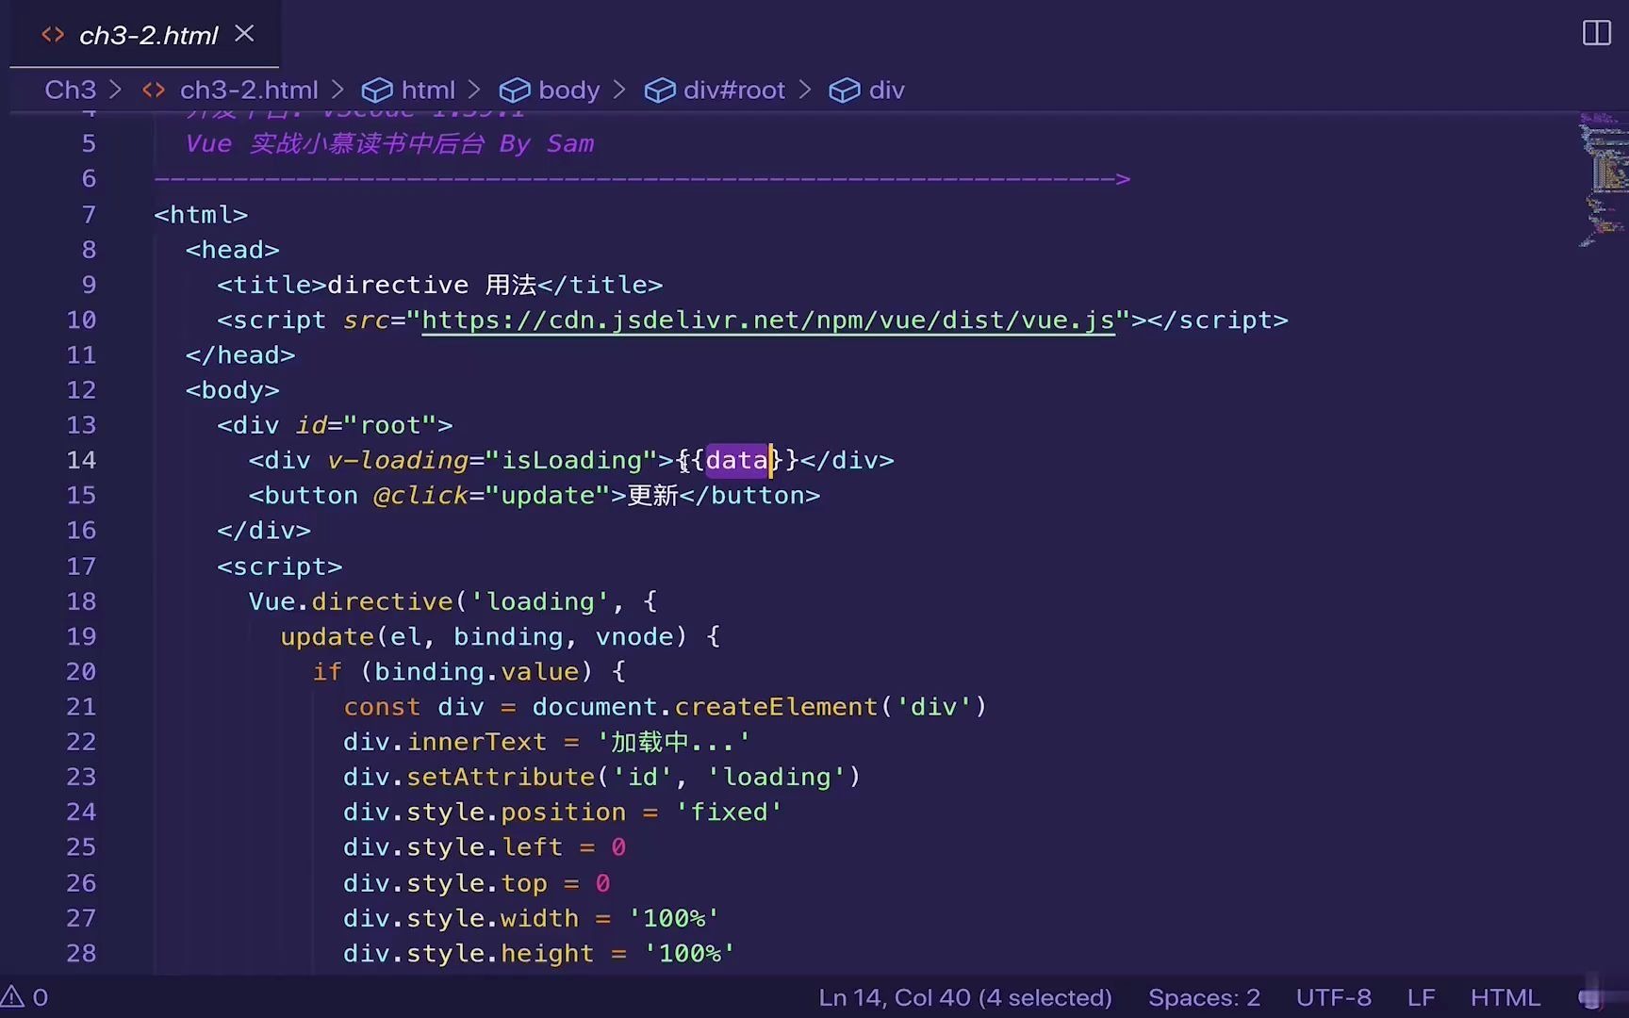
Task: Click div.style.left on line 25
Action: click(452, 847)
